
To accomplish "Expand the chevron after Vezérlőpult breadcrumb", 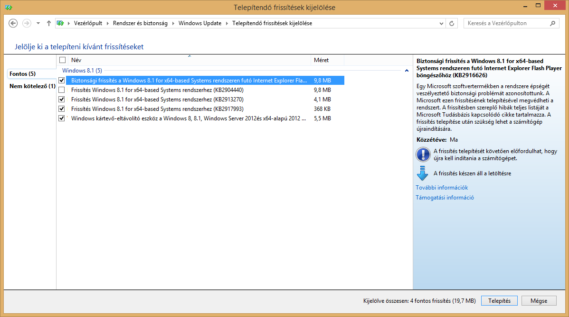I will (107, 24).
